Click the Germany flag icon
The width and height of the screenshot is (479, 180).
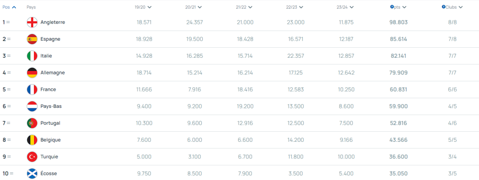(x=32, y=73)
